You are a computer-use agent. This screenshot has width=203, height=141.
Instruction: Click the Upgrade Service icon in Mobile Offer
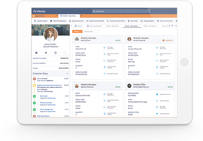157,94
